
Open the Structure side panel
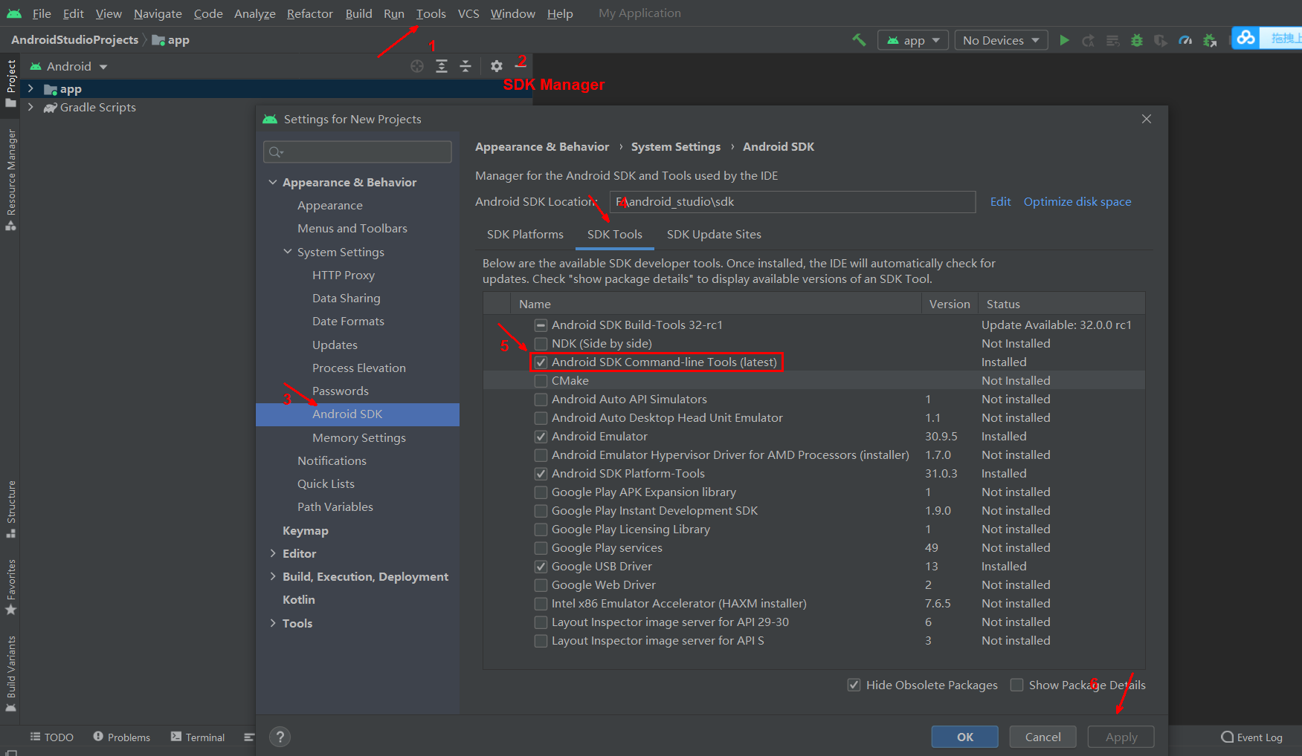10,509
